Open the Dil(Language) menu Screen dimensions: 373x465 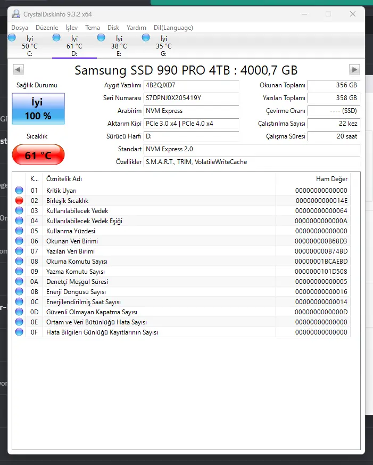point(173,28)
